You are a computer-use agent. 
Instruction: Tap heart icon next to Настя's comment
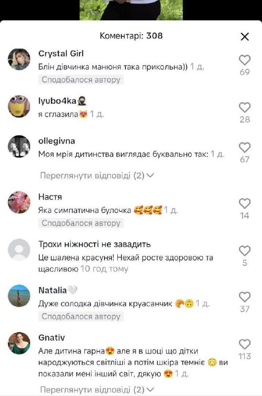pyautogui.click(x=245, y=203)
